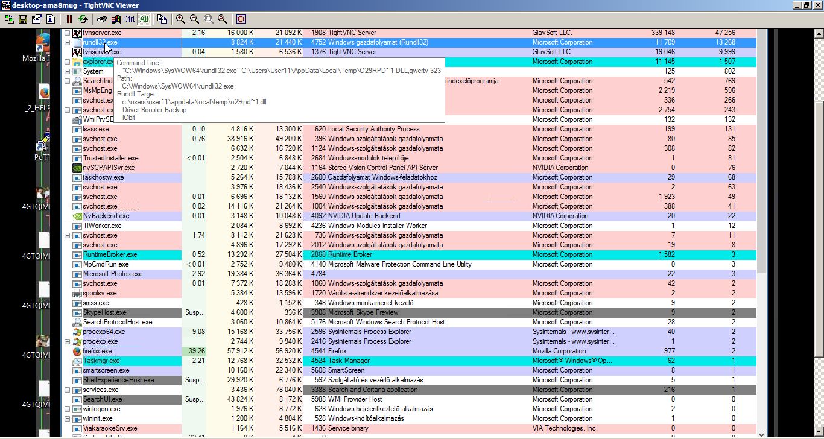Select the firefox.exe process row
Screen dimensions: 824x439
97,351
